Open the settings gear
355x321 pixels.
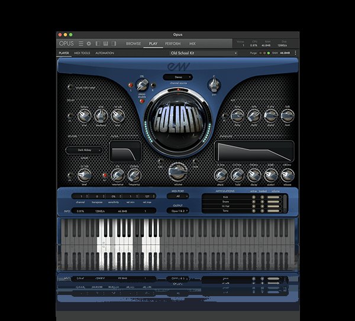89,43
